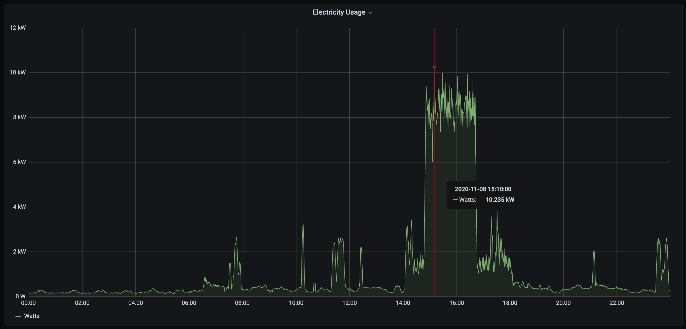Click the tooltip value 10.235 kW

(500, 200)
